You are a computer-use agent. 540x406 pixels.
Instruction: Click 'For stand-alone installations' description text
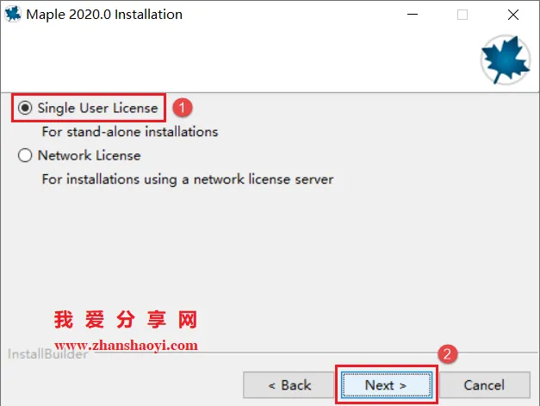(130, 132)
